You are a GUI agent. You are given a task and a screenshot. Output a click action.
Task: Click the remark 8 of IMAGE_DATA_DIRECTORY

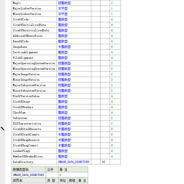pyautogui.click(x=60, y=175)
